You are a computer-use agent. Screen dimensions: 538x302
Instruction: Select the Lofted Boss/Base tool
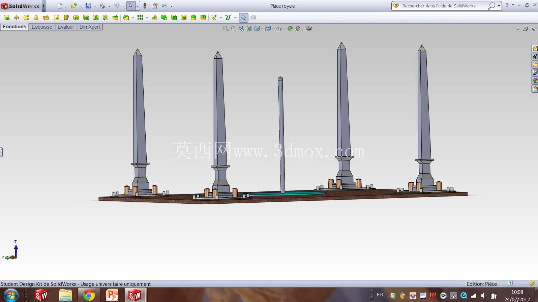[x=36, y=18]
